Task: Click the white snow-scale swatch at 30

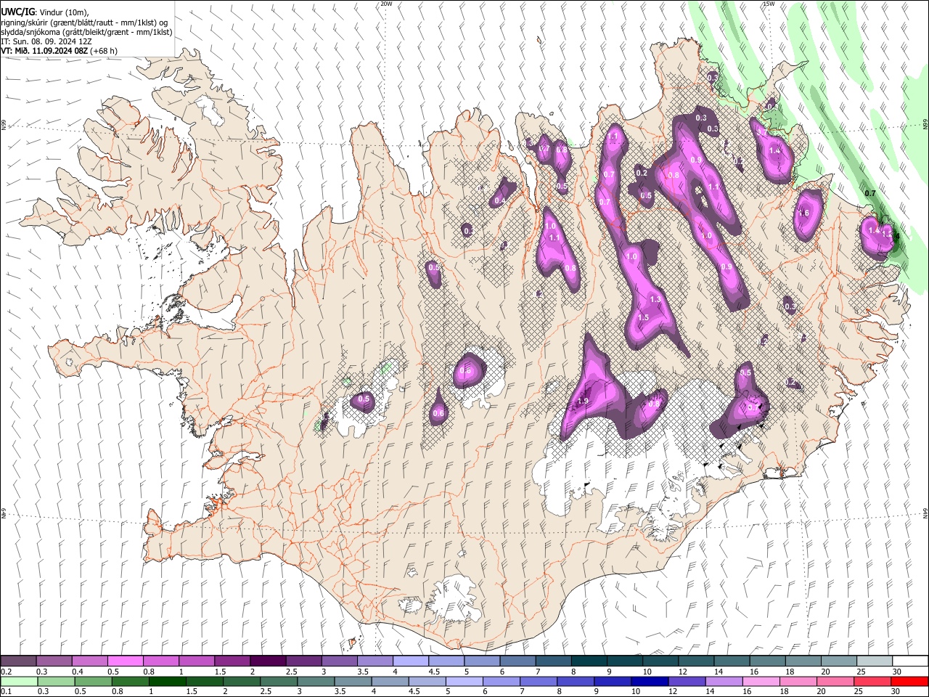Action: point(910,661)
